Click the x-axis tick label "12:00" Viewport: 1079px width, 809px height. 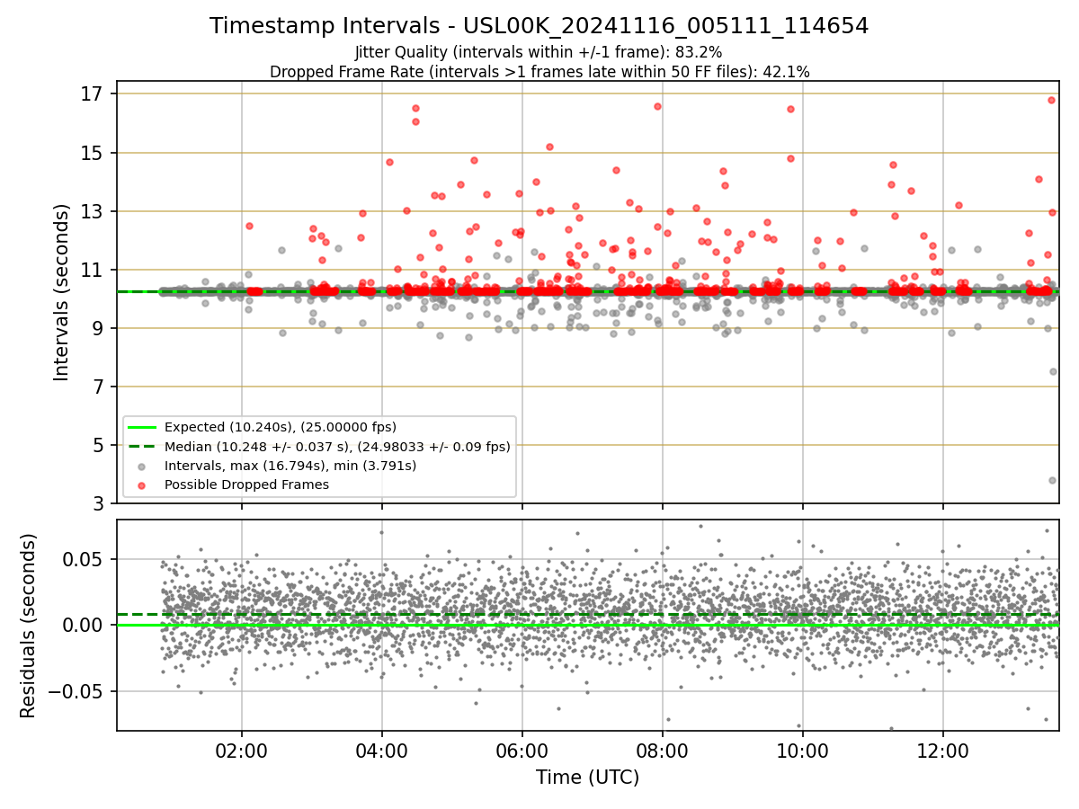(942, 750)
